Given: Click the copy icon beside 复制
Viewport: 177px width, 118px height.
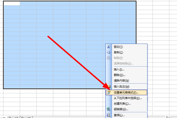Looking at the screenshot, I should pos(109,52).
